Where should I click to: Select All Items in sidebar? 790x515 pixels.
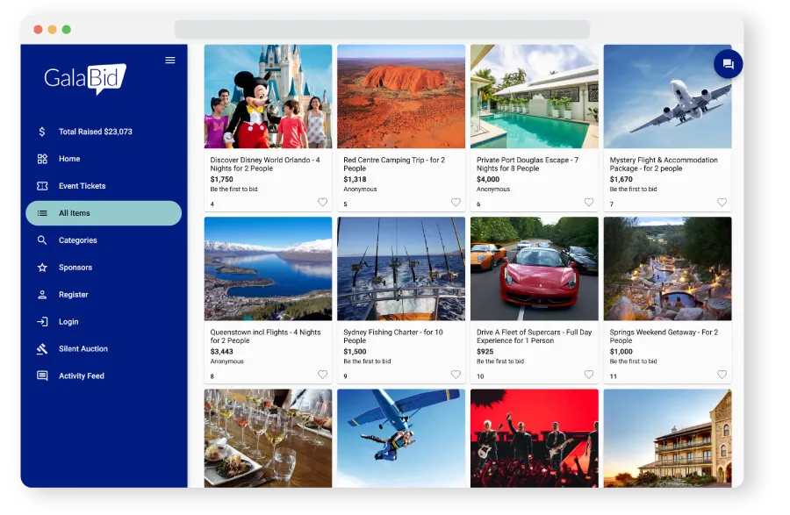point(104,213)
